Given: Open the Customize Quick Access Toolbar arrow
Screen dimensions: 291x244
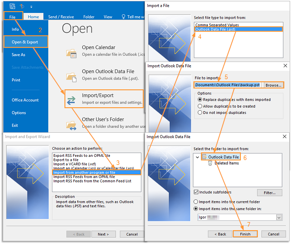Looking at the screenshot, I should pos(31,7).
